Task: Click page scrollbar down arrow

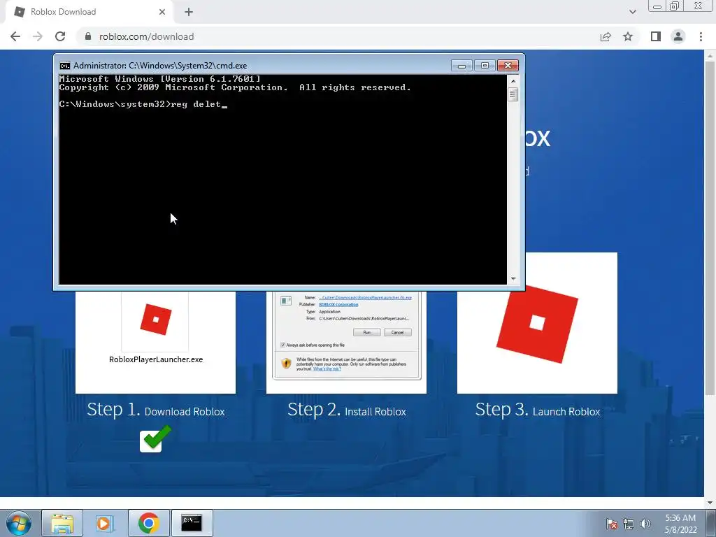Action: [x=710, y=503]
